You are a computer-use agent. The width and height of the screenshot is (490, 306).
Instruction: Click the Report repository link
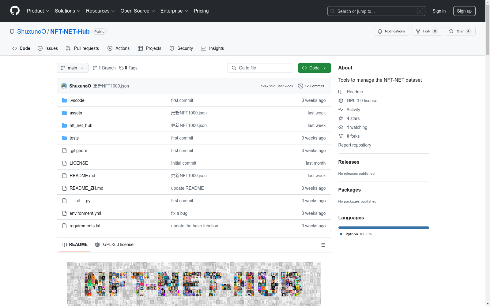click(355, 145)
